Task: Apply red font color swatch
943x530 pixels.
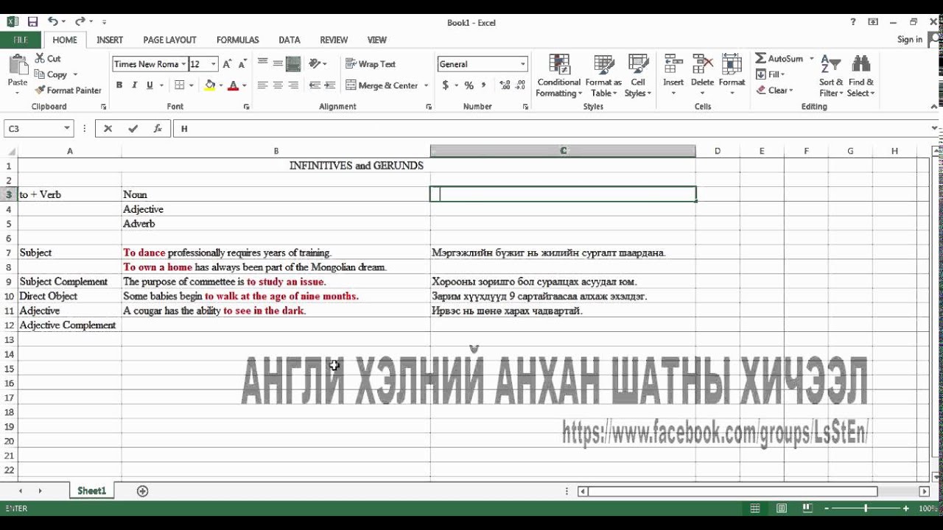Action: pos(234,85)
